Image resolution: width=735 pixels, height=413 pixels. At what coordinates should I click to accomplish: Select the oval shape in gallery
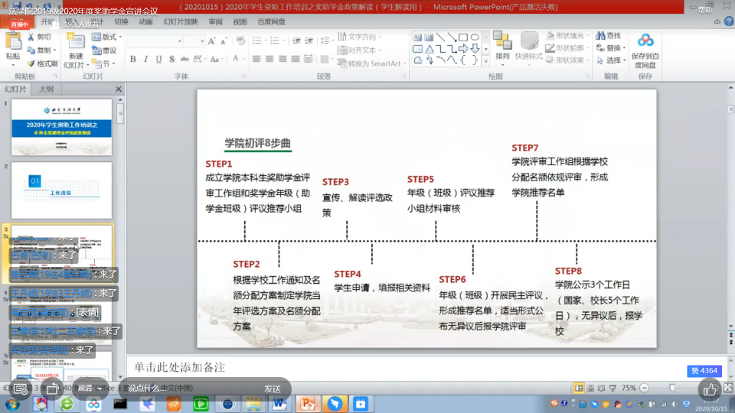pyautogui.click(x=475, y=37)
